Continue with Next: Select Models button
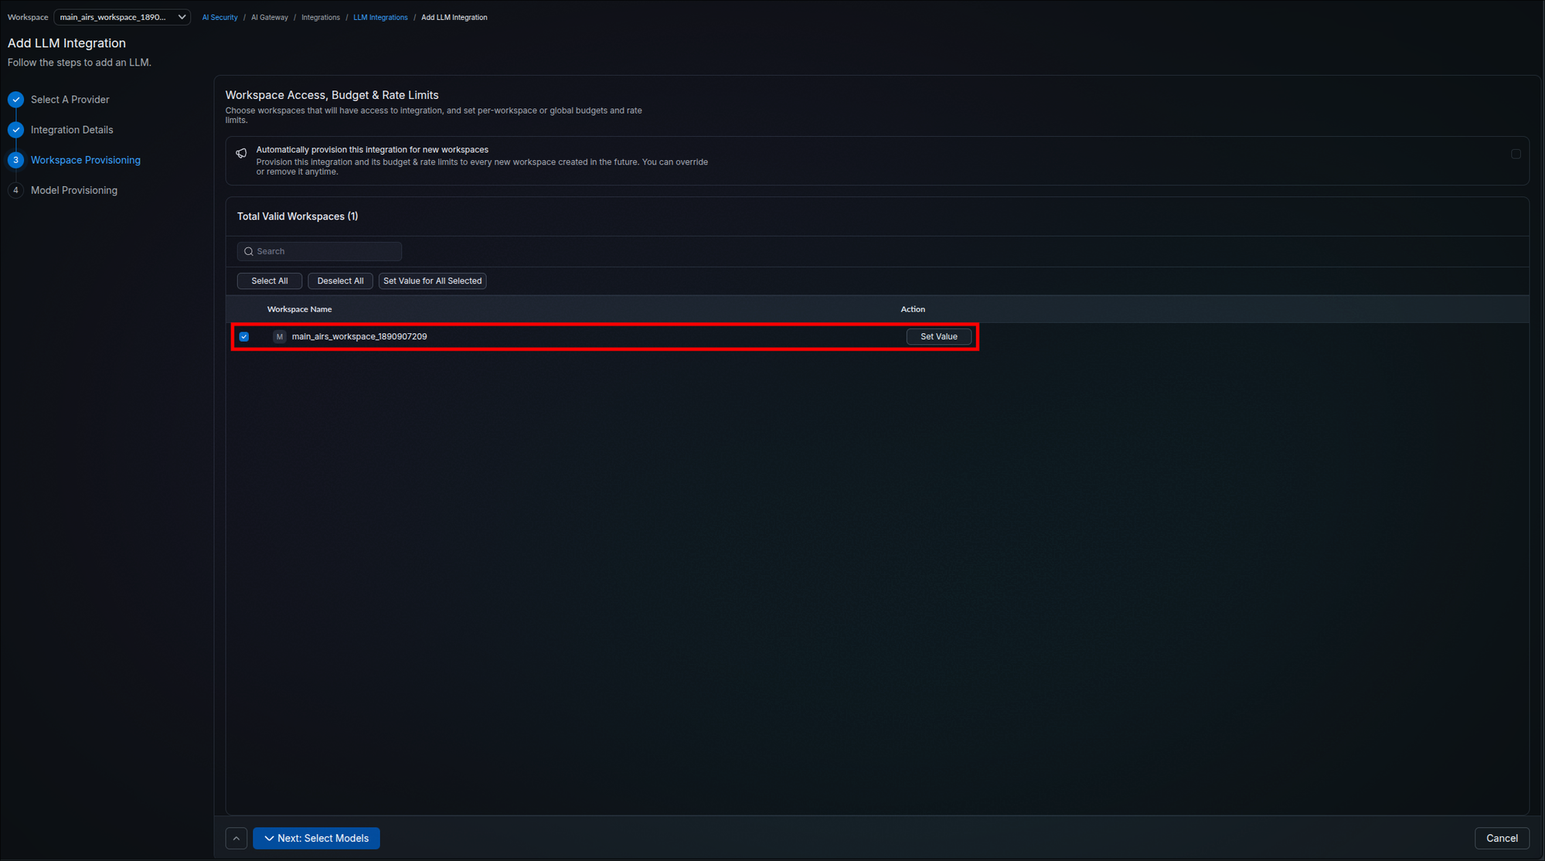This screenshot has width=1545, height=861. pyautogui.click(x=316, y=838)
